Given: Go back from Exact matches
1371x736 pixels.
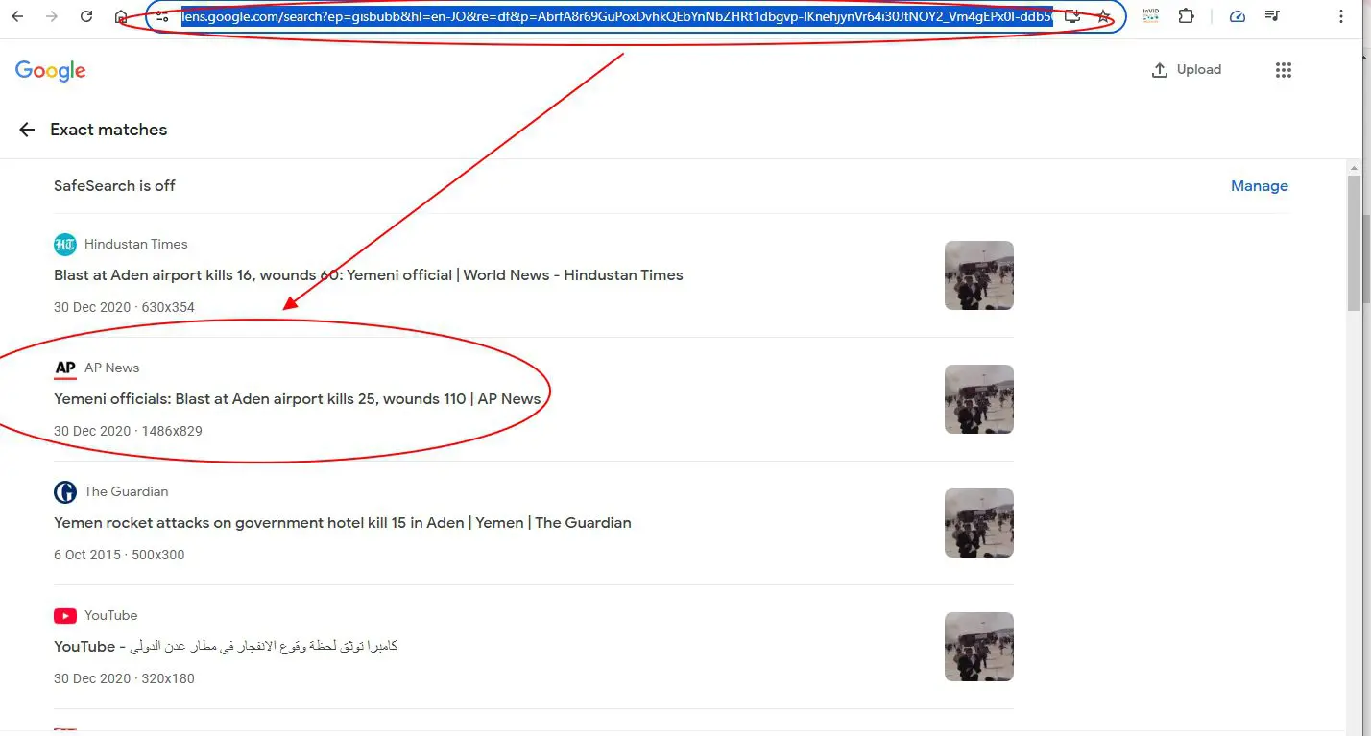Looking at the screenshot, I should click(27, 130).
